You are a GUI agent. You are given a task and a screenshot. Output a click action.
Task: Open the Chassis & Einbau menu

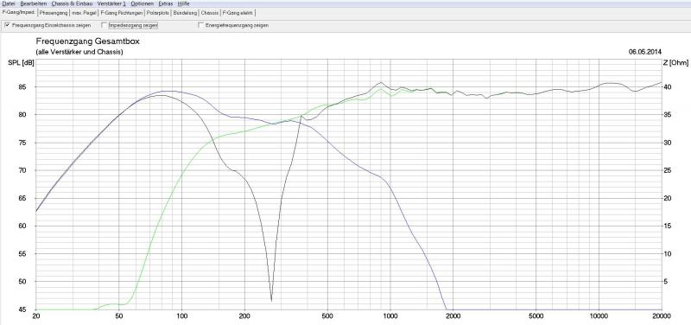click(x=73, y=3)
